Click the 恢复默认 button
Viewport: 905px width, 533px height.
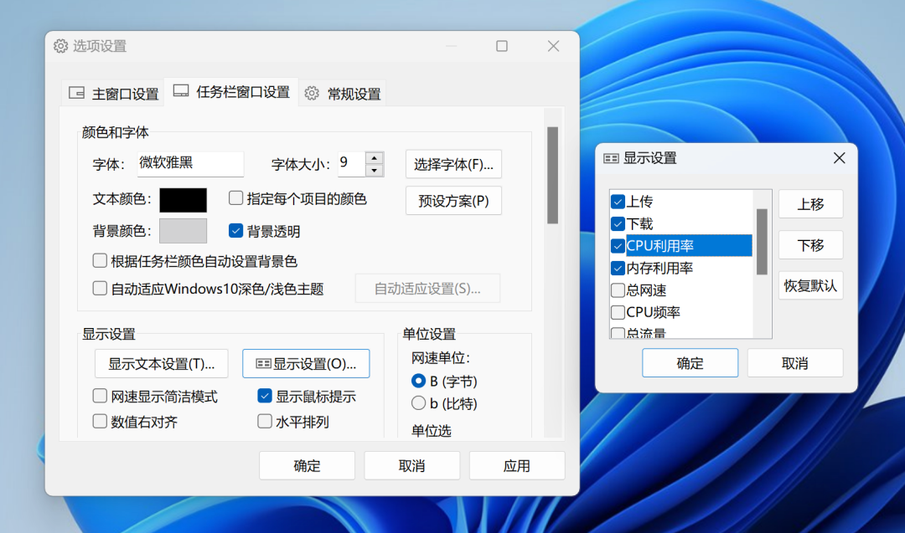tap(811, 285)
